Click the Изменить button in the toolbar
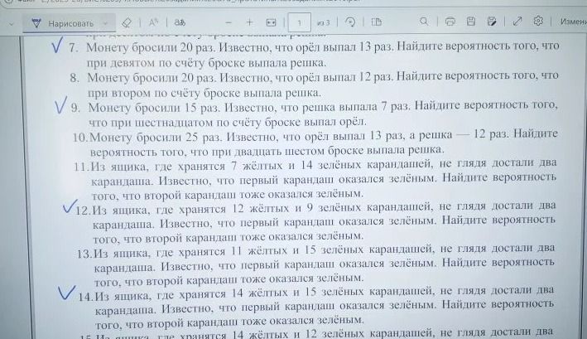Screen dimensions: 587x339 (x=573, y=22)
